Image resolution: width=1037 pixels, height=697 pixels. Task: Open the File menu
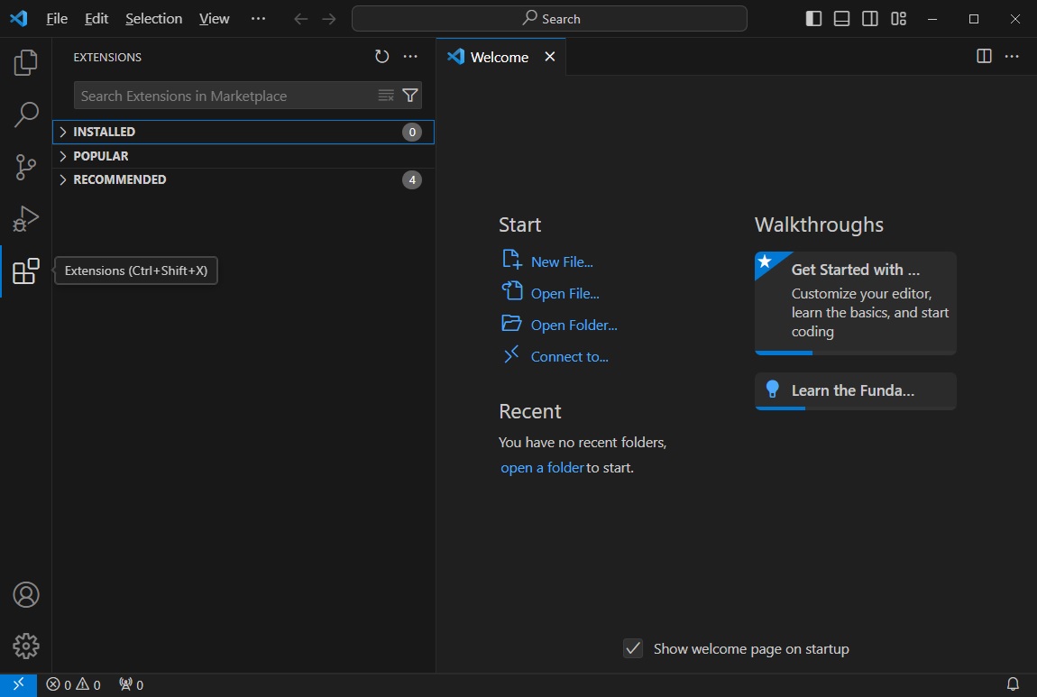click(56, 18)
